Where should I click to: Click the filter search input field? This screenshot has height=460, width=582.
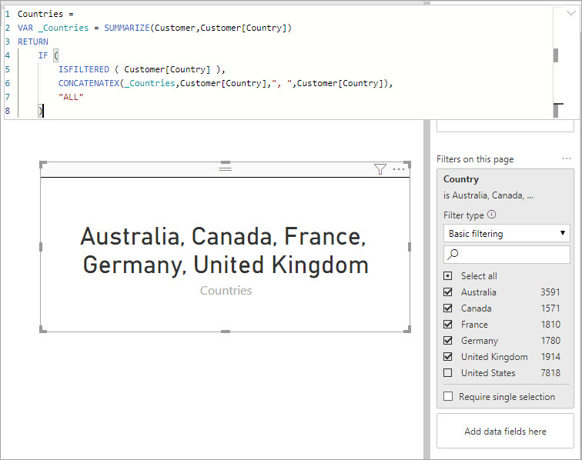(507, 255)
